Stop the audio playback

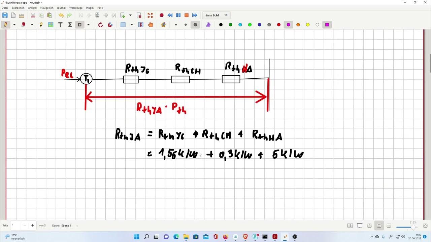187,15
